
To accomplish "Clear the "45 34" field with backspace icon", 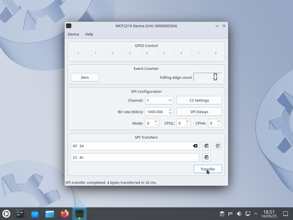I will point(195,146).
